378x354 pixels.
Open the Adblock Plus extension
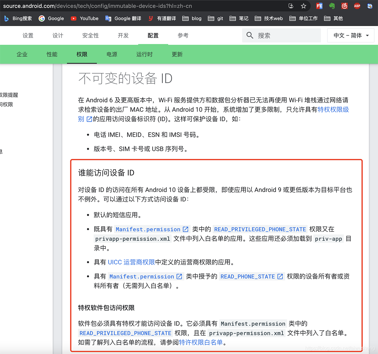tap(357, 6)
